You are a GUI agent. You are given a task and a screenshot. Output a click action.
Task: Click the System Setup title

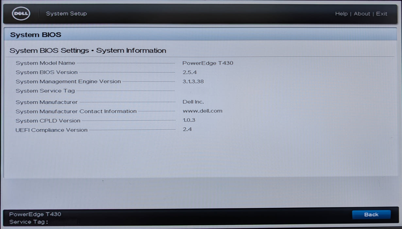pos(66,14)
